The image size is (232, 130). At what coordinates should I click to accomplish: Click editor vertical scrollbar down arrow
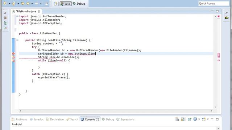coord(215,107)
